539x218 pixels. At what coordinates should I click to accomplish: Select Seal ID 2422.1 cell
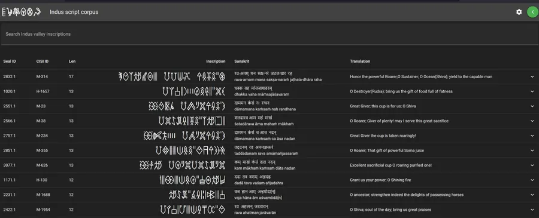point(9,210)
